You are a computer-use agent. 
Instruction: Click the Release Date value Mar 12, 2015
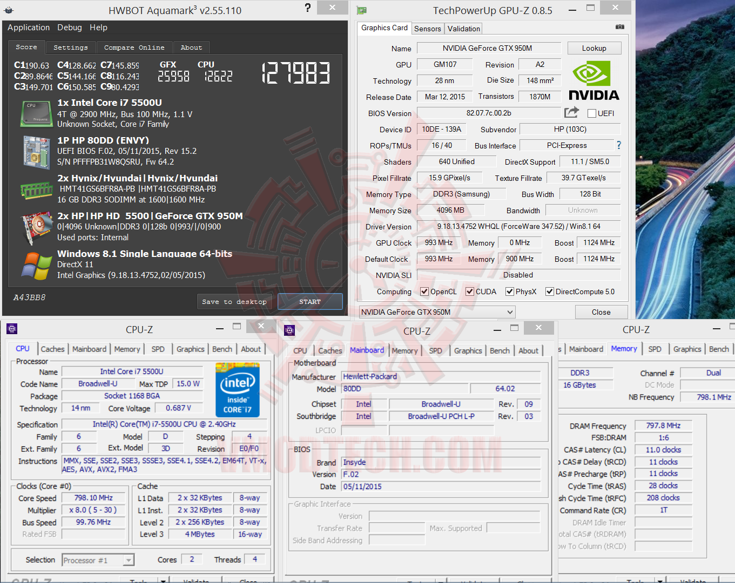pyautogui.click(x=444, y=97)
